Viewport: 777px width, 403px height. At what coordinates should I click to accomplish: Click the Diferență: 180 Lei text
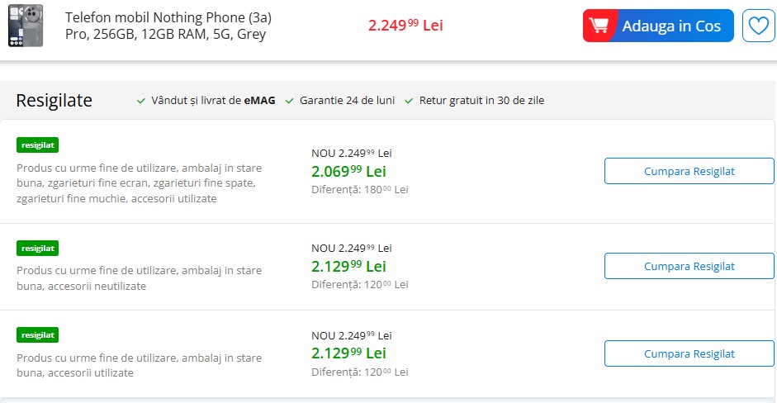[360, 189]
